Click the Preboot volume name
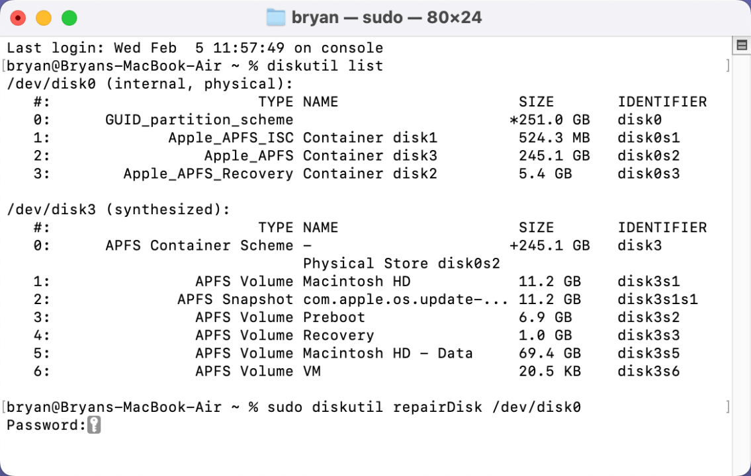Image resolution: width=751 pixels, height=476 pixels. [333, 317]
